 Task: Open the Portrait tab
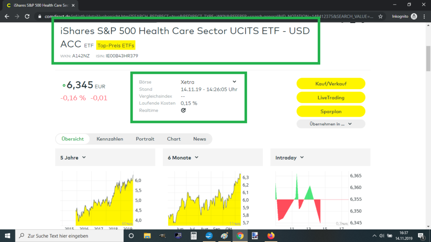click(x=145, y=139)
